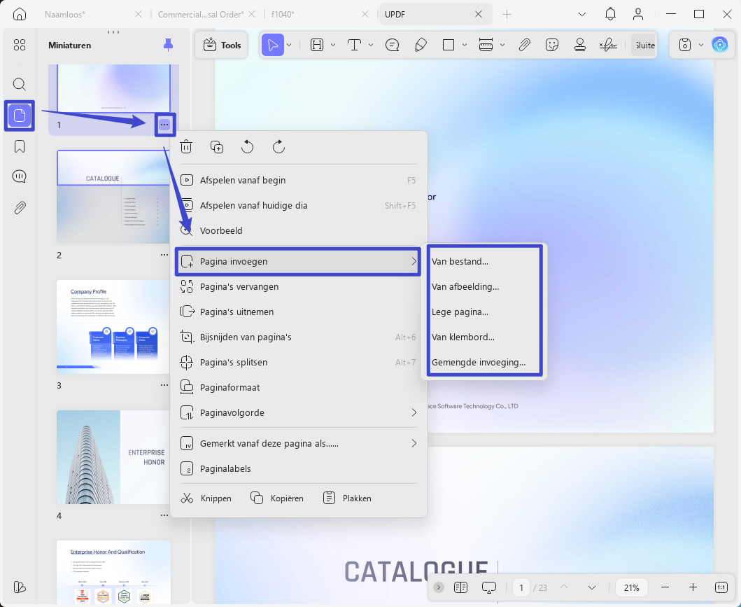Open the bookmarks panel icon
The width and height of the screenshot is (741, 607).
click(20, 146)
